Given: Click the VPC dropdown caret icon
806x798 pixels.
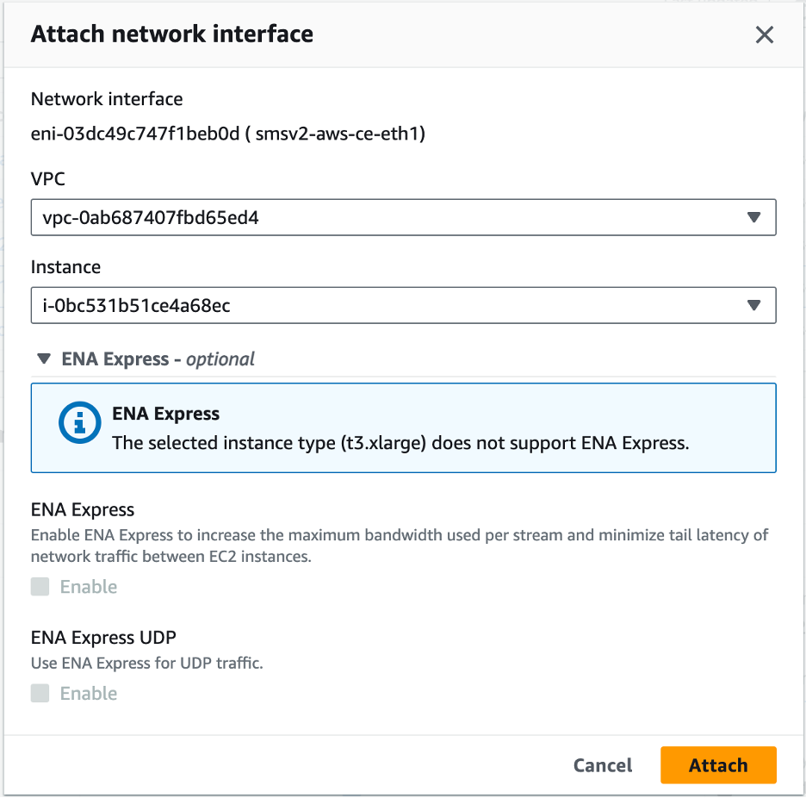Looking at the screenshot, I should [754, 217].
